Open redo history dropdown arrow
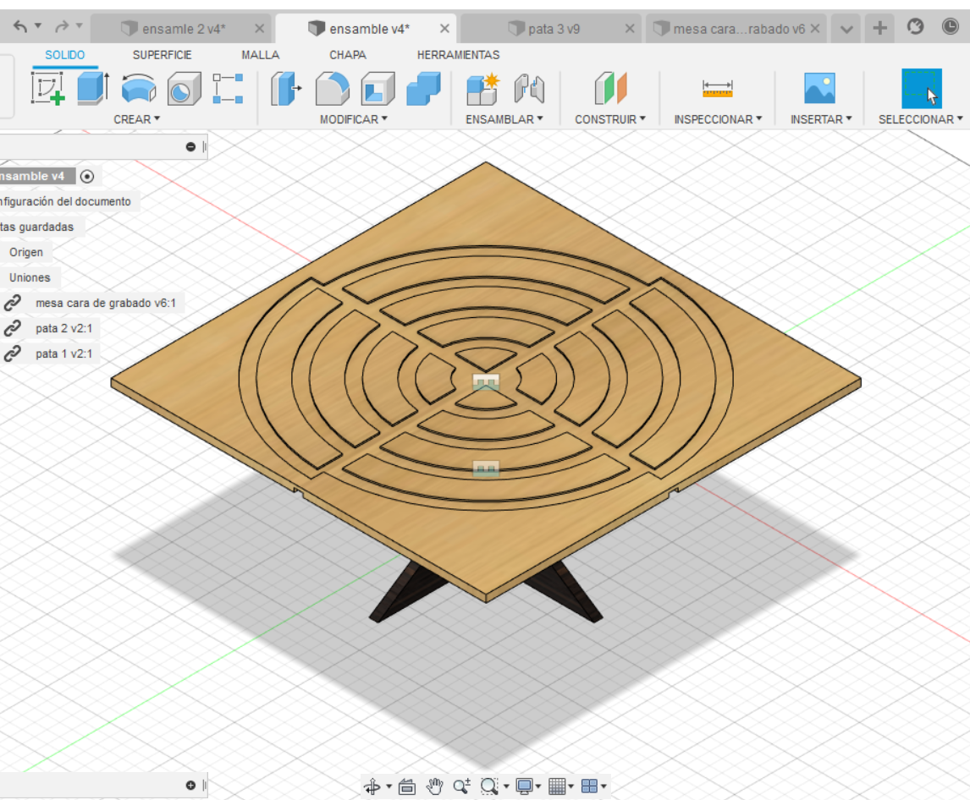This screenshot has height=800, width=970. point(80,26)
